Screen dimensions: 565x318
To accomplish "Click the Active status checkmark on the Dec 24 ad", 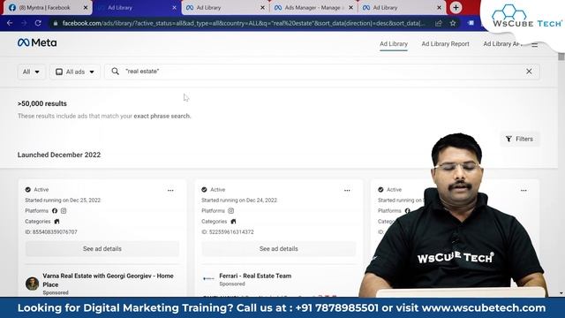I will tap(204, 190).
